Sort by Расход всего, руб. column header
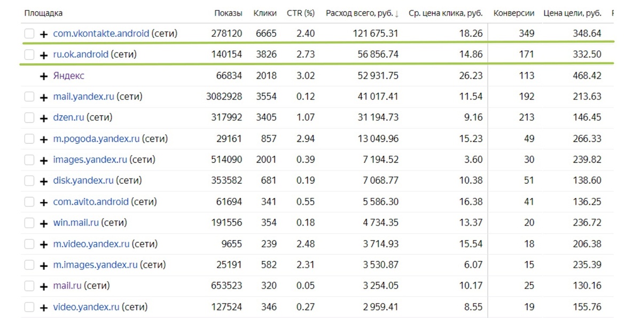Viewport: 641px width, 318px height. point(359,13)
